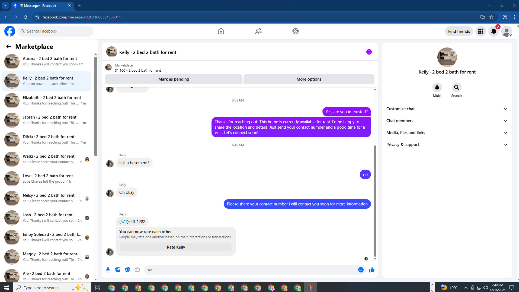This screenshot has width=519, height=292.
Task: Open the Jabran conversation
Action: (47, 120)
